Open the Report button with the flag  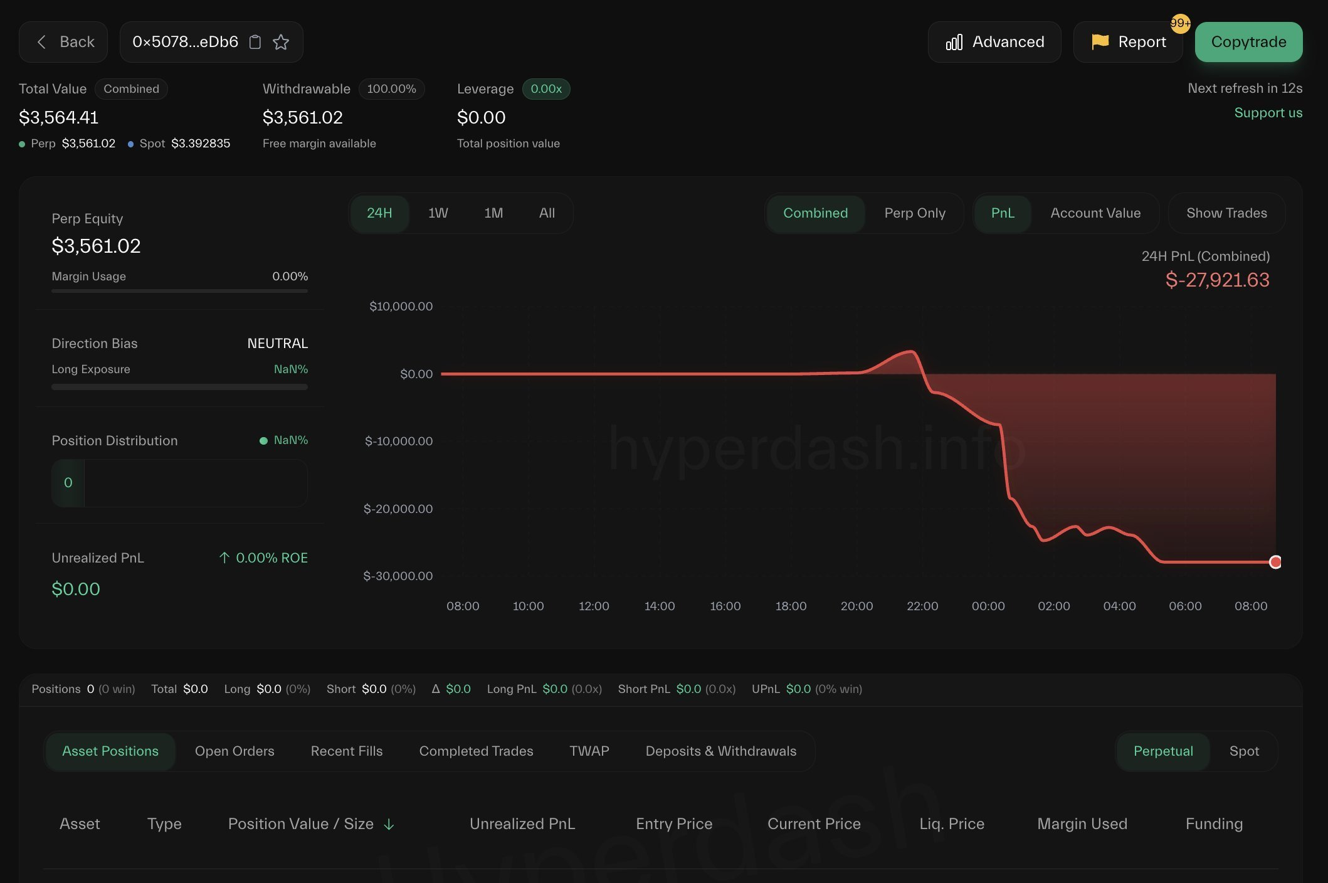pos(1128,42)
